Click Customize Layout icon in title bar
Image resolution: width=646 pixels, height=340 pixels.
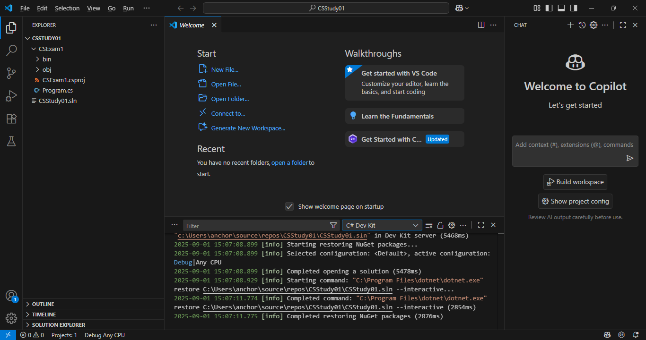(x=537, y=8)
